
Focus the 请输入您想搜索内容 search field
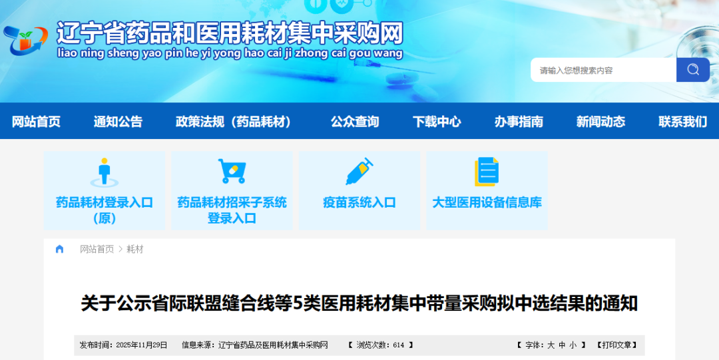(x=603, y=70)
